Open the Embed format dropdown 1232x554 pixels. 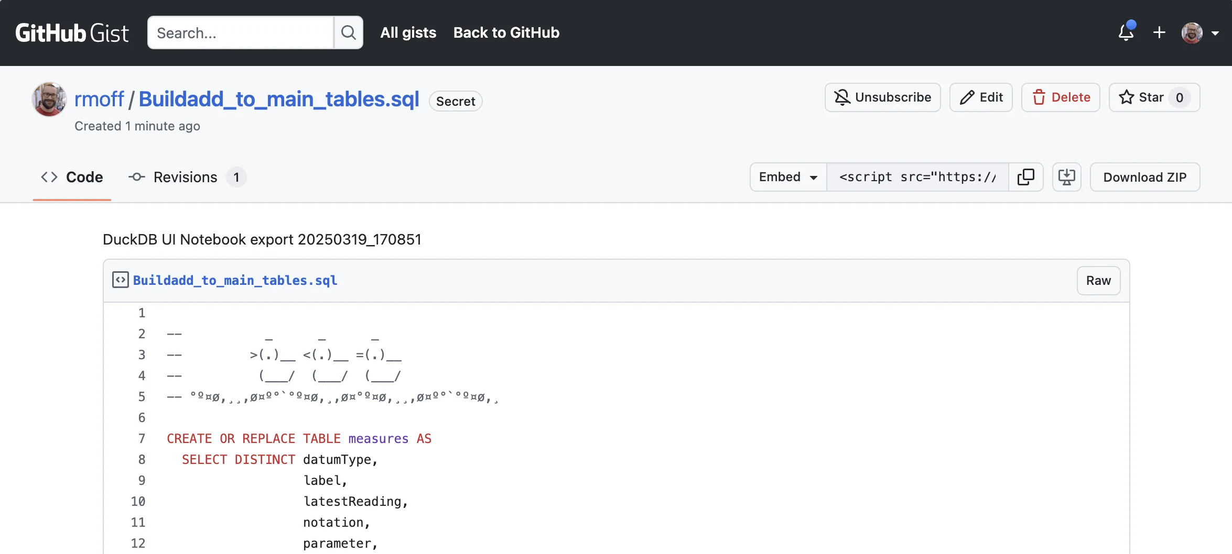pos(787,177)
